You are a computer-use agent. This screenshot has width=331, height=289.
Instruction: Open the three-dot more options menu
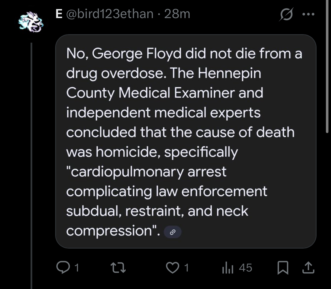[308, 14]
